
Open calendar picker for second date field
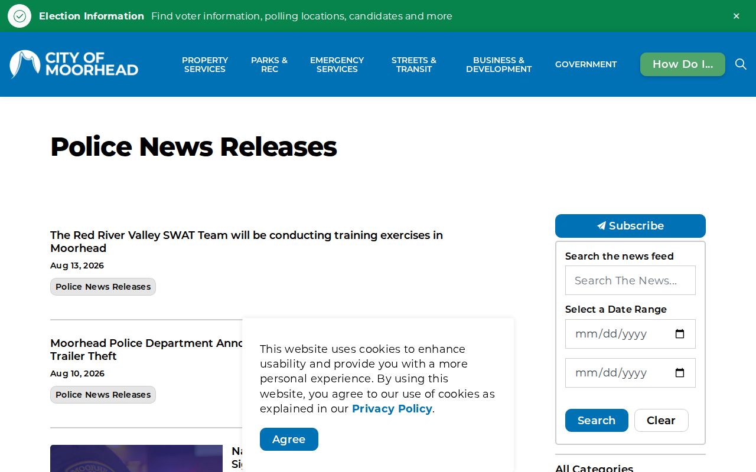pyautogui.click(x=680, y=373)
